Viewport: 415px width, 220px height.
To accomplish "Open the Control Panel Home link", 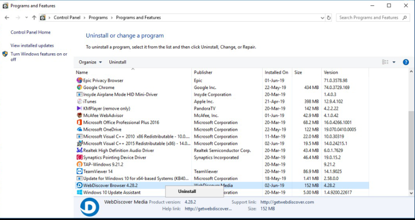I will [x=31, y=32].
